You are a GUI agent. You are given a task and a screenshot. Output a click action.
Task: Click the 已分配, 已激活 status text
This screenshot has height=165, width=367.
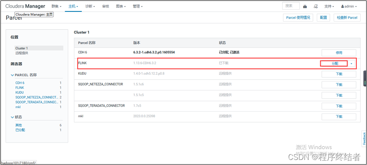(229, 52)
